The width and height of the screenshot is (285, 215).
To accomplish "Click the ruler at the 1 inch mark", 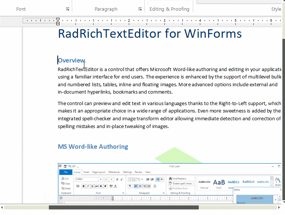I will pos(93,21).
